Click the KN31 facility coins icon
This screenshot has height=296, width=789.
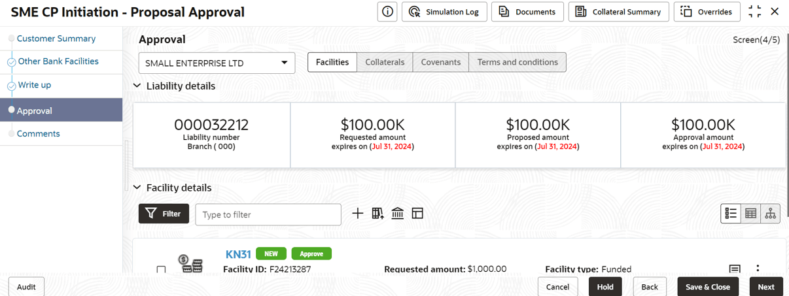192,264
